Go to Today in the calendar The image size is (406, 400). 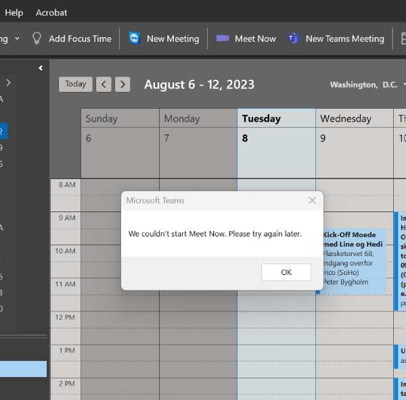pos(75,84)
